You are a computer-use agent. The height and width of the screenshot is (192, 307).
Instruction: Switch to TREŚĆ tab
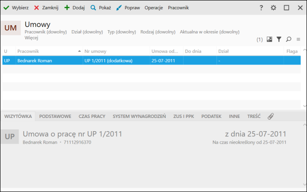pyautogui.click(x=254, y=117)
